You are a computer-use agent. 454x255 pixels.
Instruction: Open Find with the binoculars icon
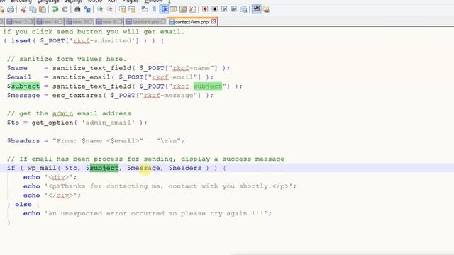click(x=77, y=9)
